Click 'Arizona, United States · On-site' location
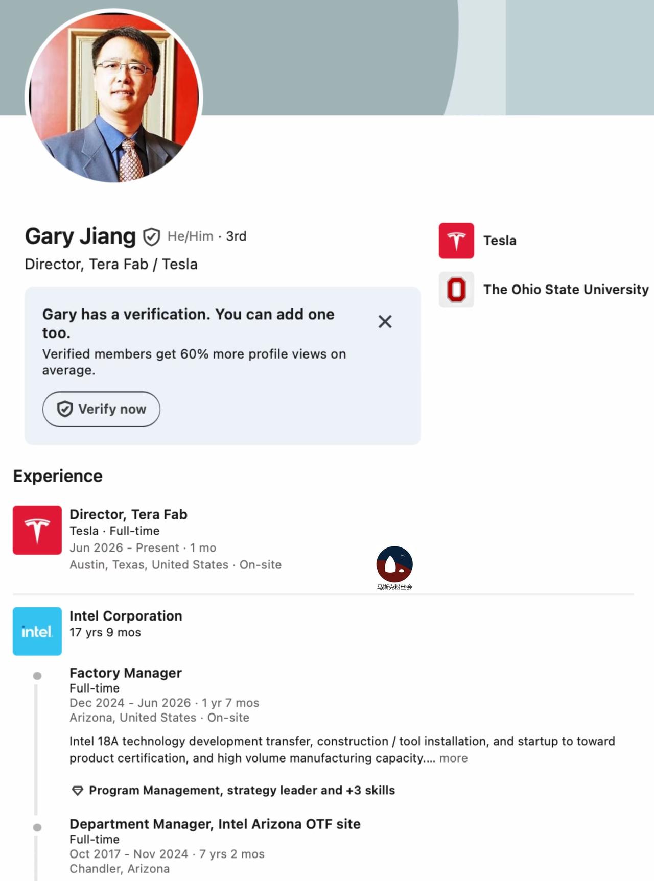654x881 pixels. (x=159, y=718)
